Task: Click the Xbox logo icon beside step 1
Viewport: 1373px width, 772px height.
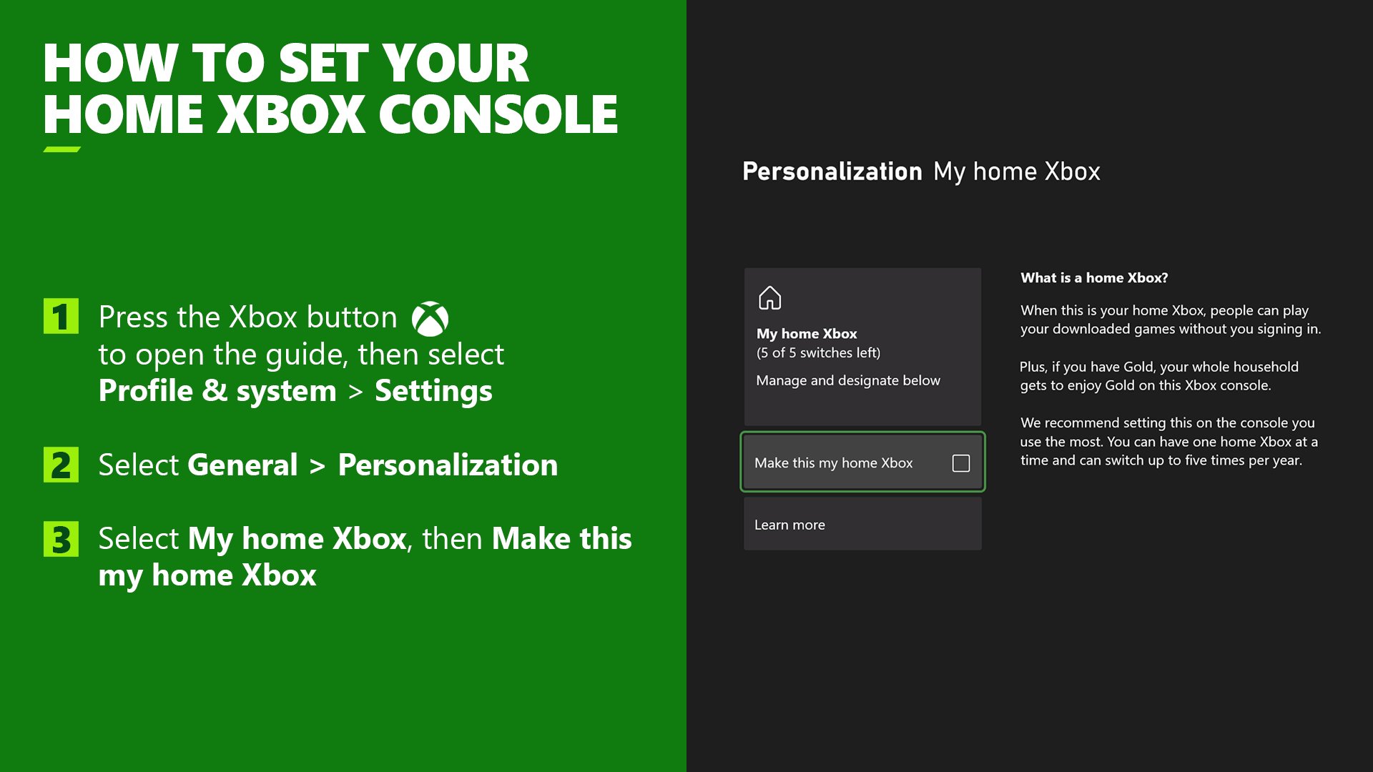Action: point(430,319)
